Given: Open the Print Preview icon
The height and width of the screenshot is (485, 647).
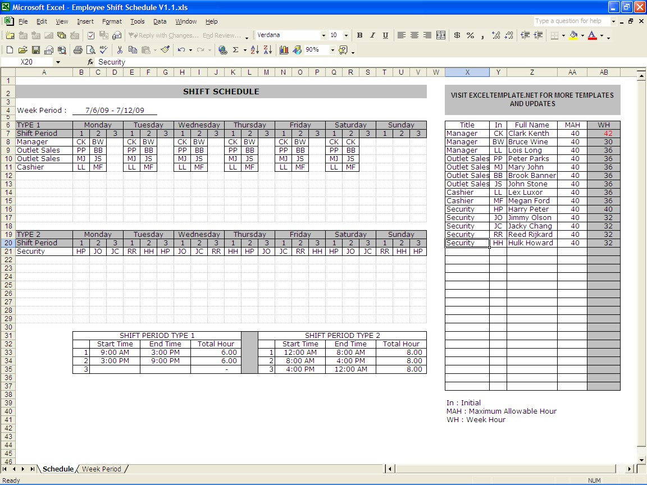Looking at the screenshot, I should click(90, 50).
